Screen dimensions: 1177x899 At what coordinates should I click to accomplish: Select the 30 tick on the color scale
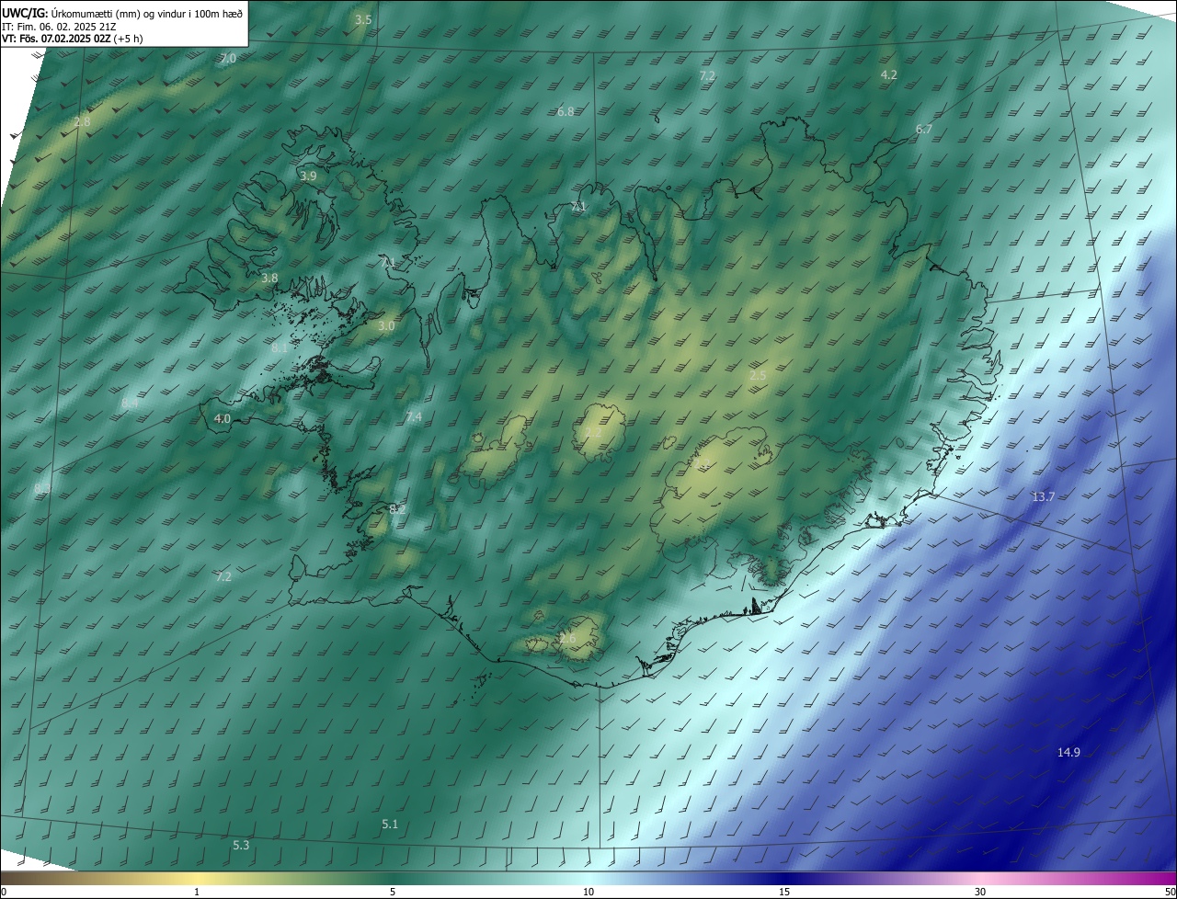tap(980, 892)
